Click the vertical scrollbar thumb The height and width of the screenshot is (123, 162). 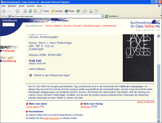point(159,92)
